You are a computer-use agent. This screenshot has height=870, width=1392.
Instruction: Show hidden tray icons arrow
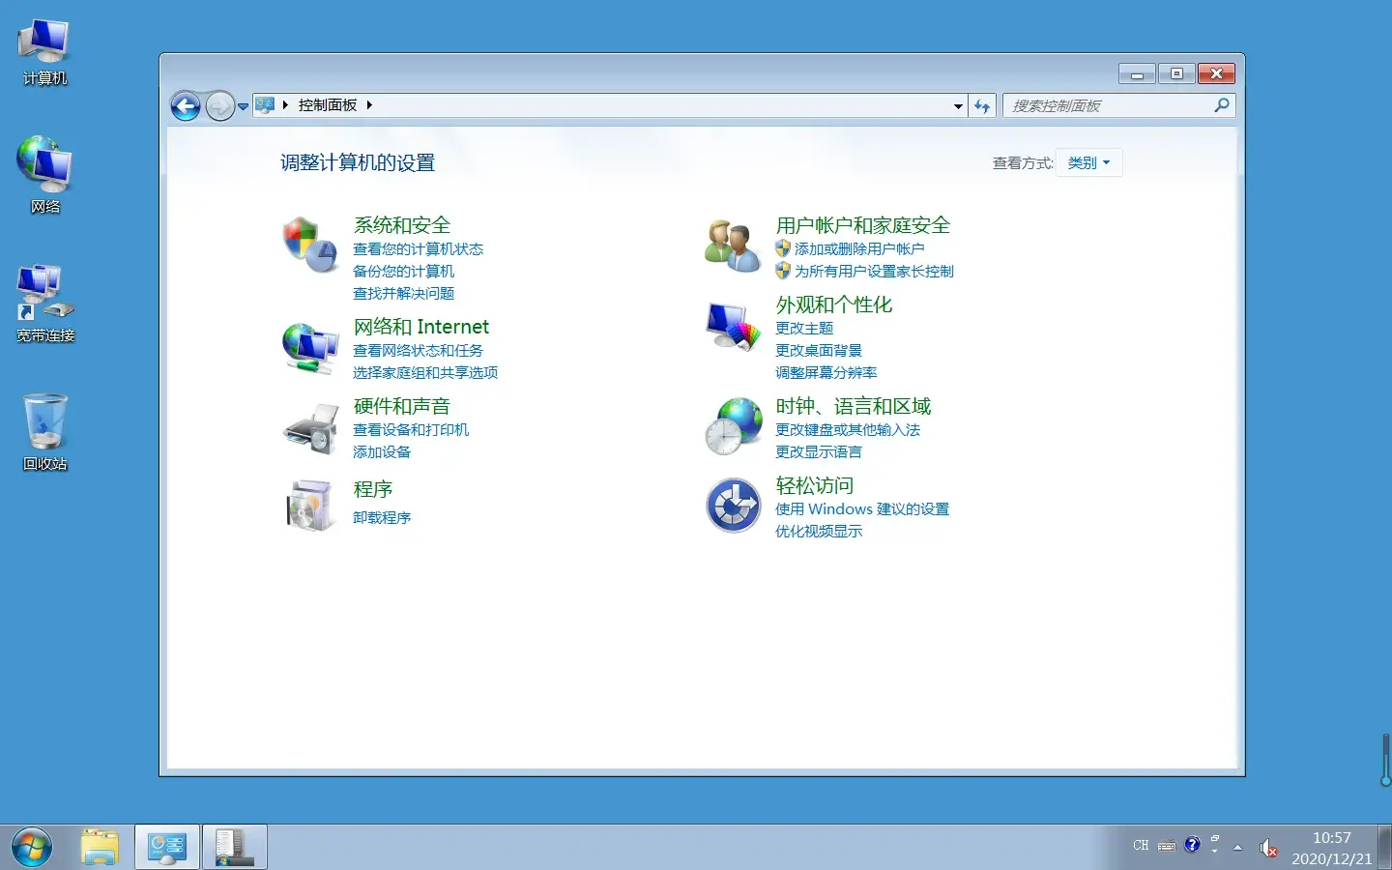coord(1237,848)
